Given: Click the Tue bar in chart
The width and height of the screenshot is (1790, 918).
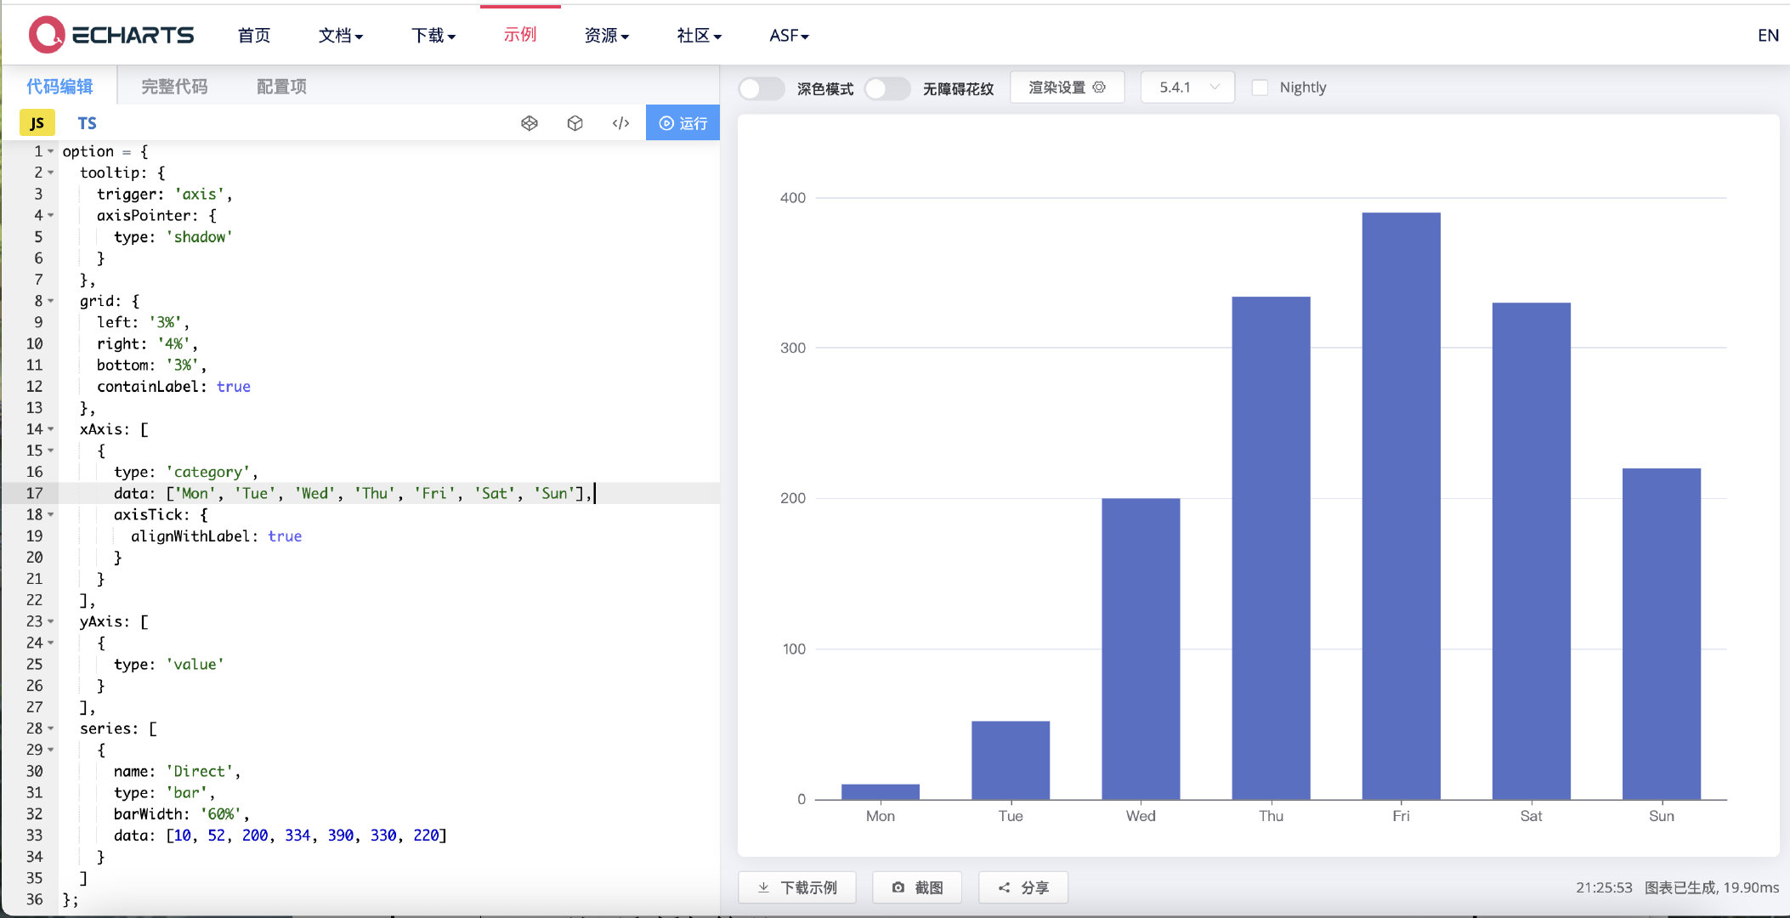Looking at the screenshot, I should click(x=1011, y=760).
